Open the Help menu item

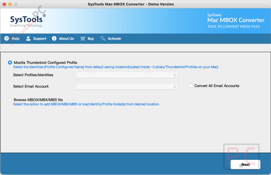12,38
